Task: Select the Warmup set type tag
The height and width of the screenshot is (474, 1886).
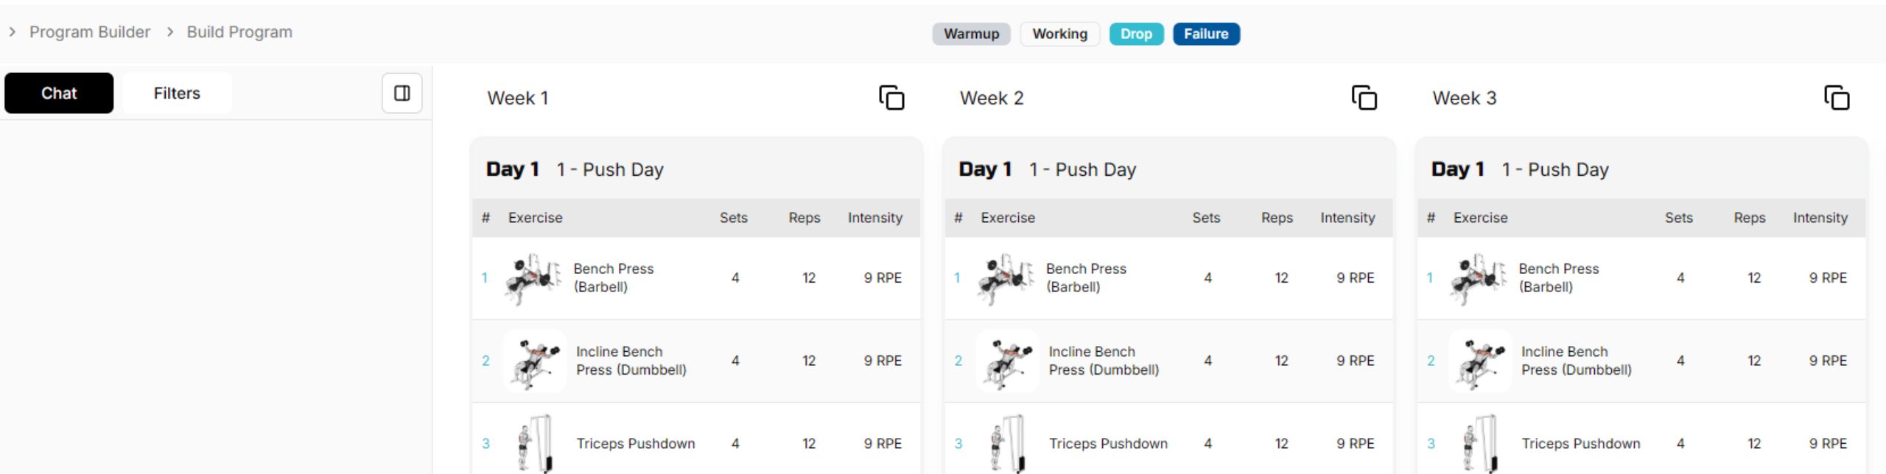Action: [x=971, y=34]
